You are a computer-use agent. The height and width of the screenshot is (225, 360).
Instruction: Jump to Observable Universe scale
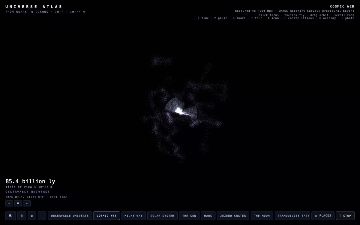click(x=70, y=216)
